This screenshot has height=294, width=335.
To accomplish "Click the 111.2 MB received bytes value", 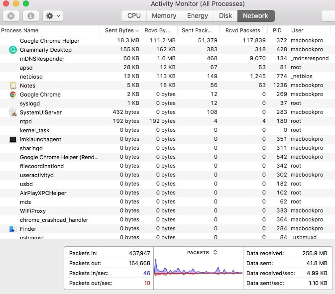I will (x=163, y=41).
